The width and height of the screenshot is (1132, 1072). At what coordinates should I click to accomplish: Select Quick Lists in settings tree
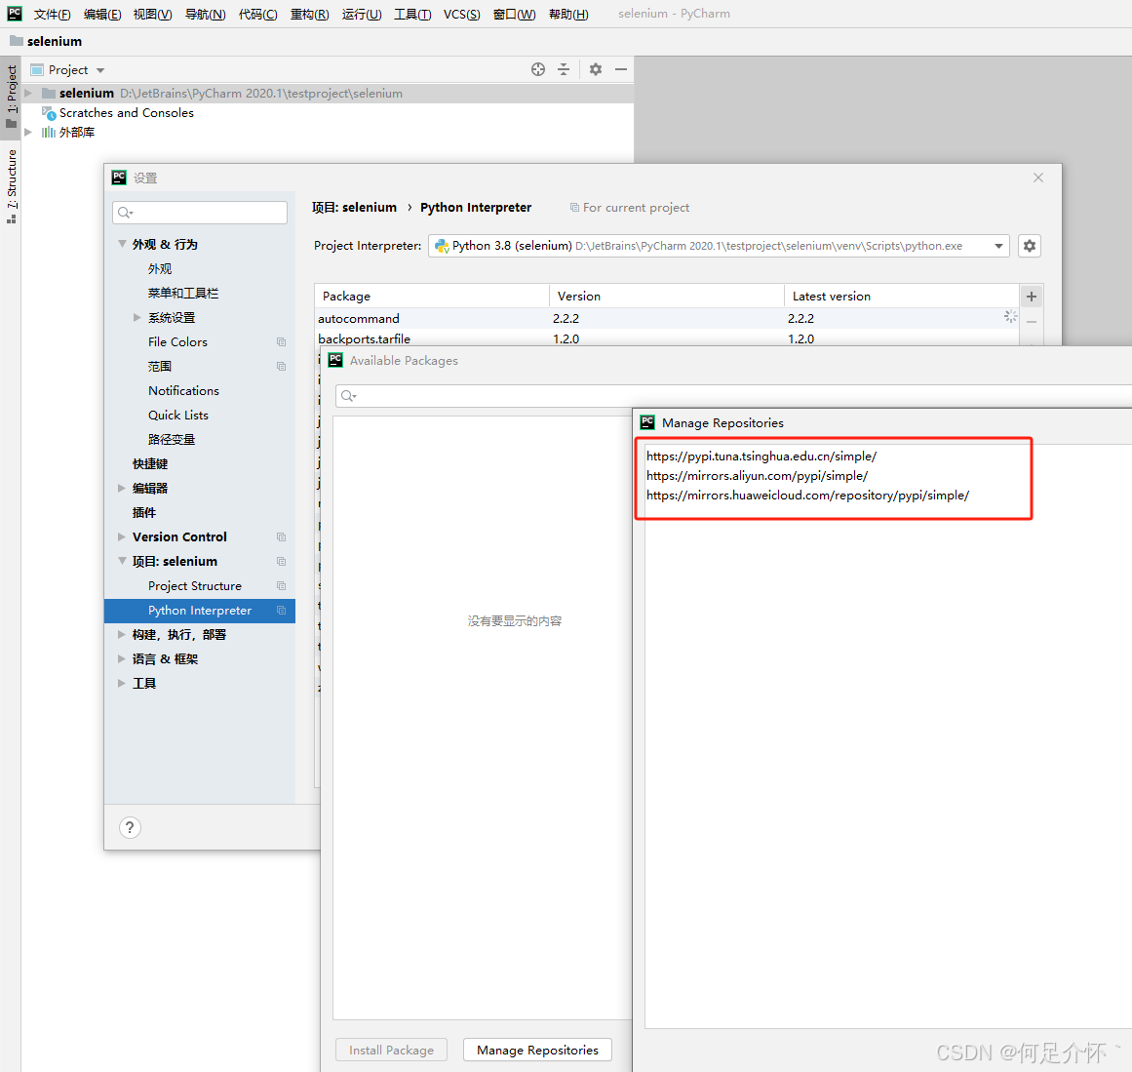pyautogui.click(x=178, y=416)
